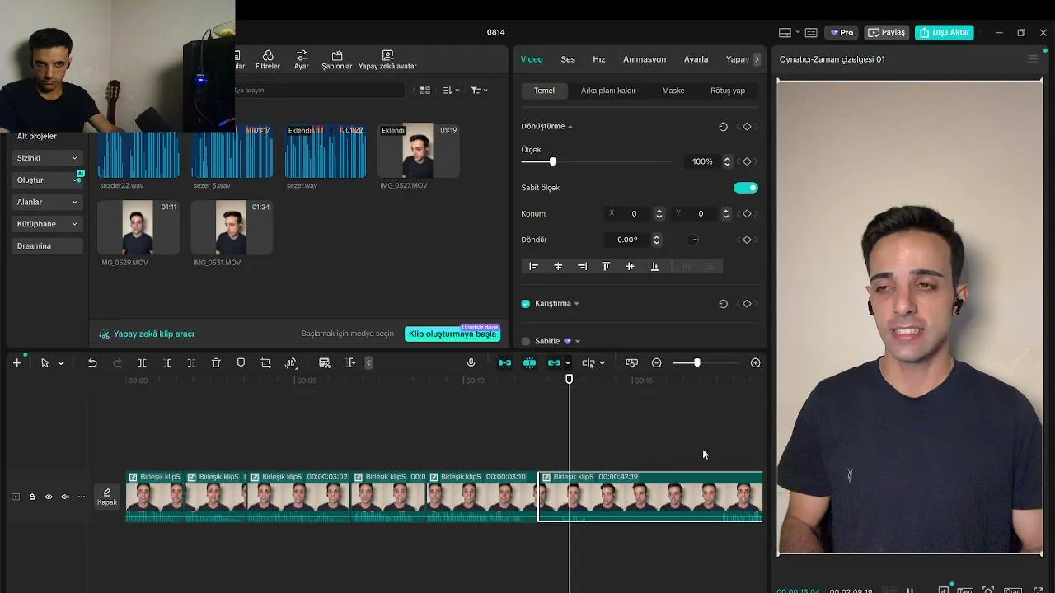Add a marker with the shield icon
The height and width of the screenshot is (593, 1055).
pyautogui.click(x=241, y=363)
